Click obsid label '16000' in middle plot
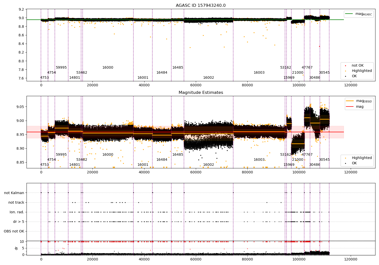The height and width of the screenshot is (265, 379). click(x=108, y=155)
